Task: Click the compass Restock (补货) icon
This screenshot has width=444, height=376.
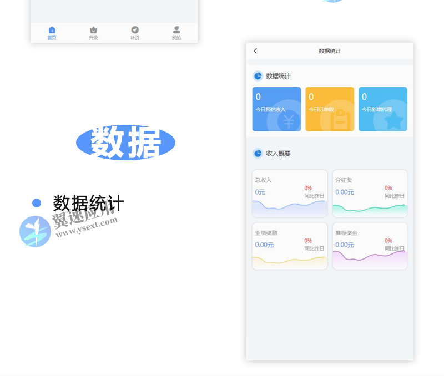Action: 134,31
